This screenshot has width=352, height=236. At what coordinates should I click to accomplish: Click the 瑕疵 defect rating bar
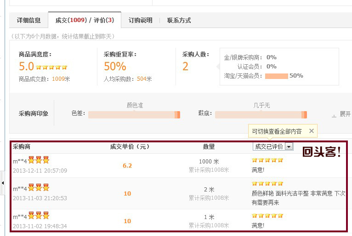pos(261,114)
